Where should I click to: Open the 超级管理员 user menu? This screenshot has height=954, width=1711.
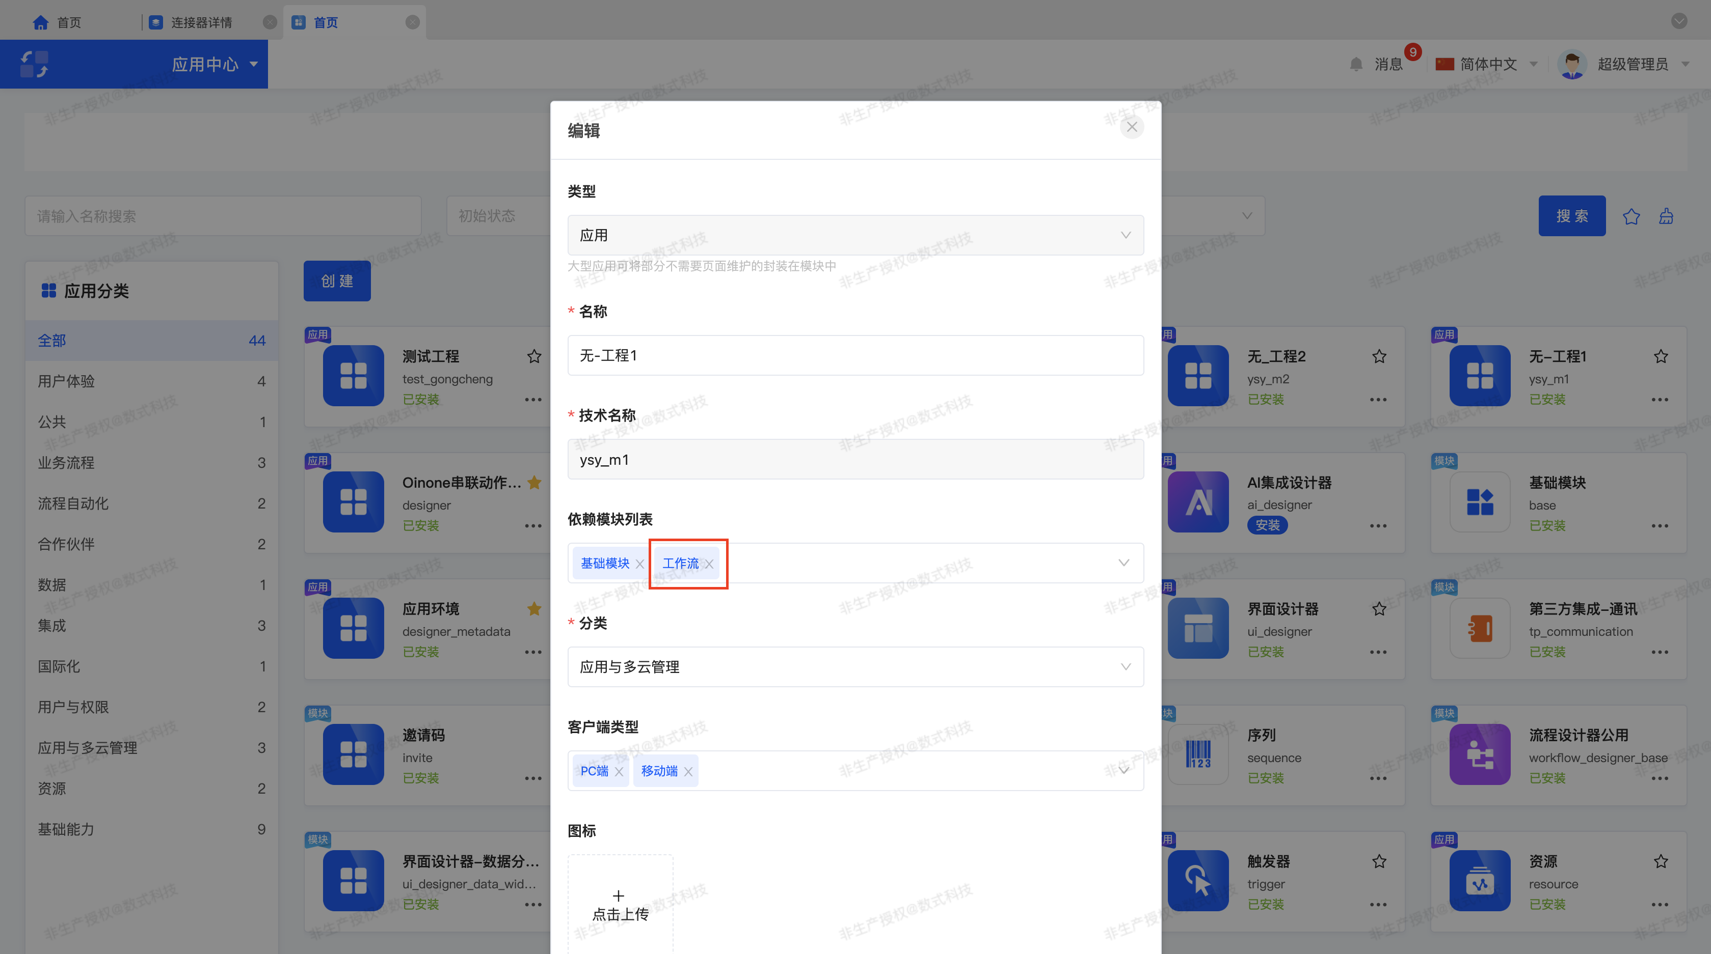1623,64
